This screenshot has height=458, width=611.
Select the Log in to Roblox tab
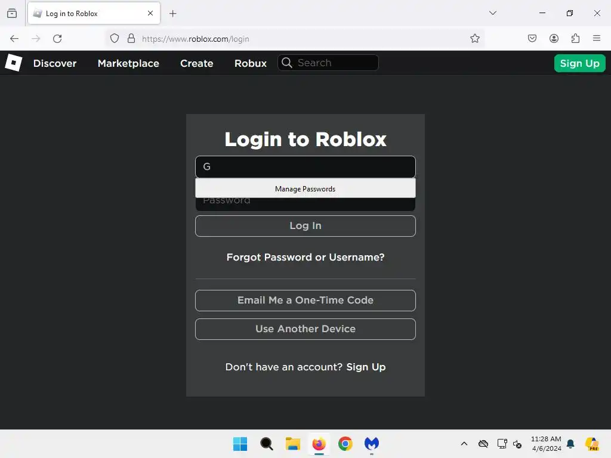tap(94, 14)
